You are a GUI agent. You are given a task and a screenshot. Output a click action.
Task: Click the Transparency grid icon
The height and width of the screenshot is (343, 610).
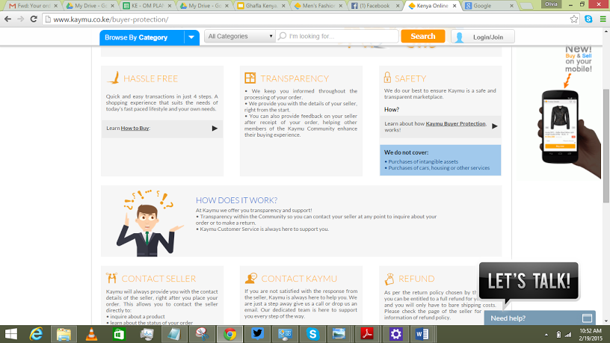(x=250, y=78)
